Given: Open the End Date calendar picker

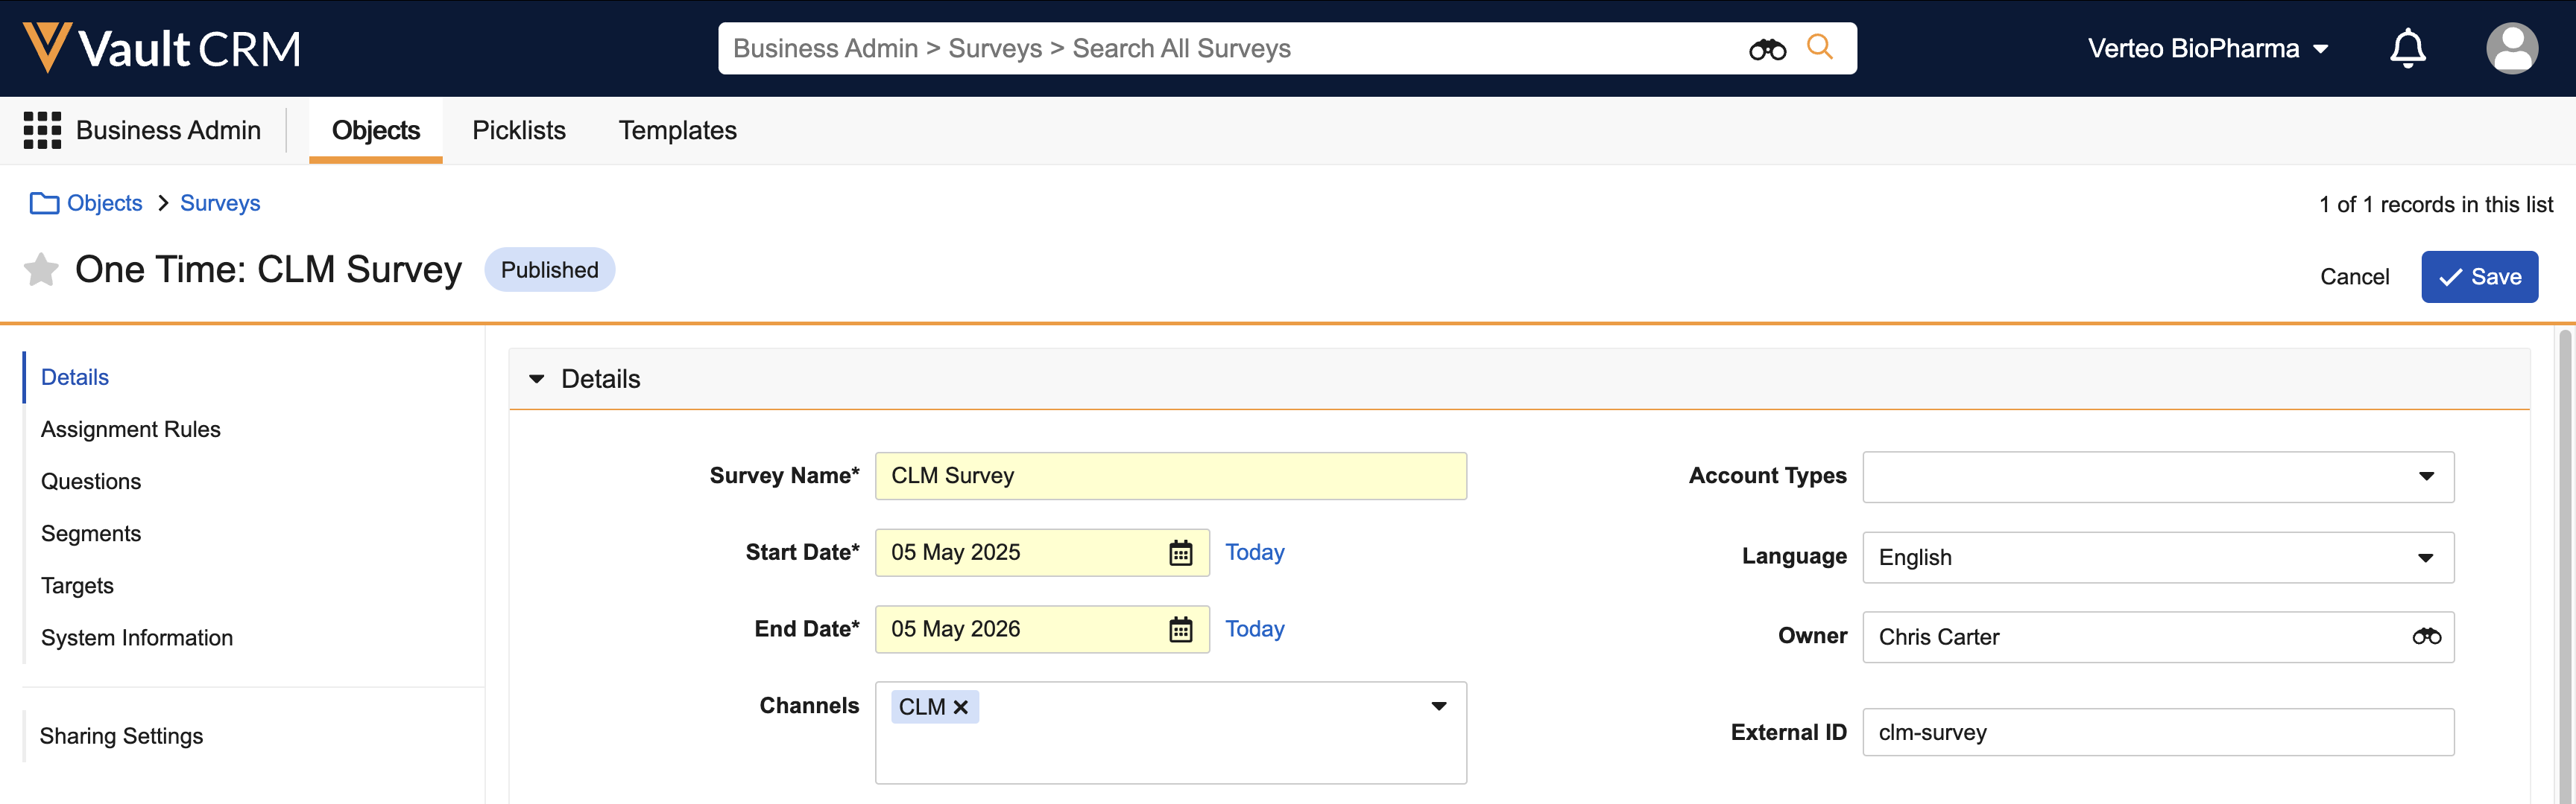Looking at the screenshot, I should pos(1180,629).
